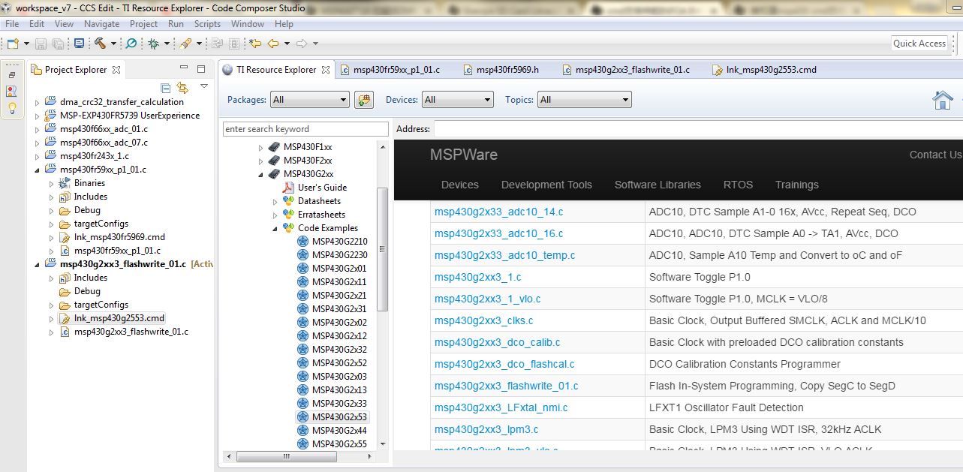Expand the dma_crc32_transfer_calculation project
Screen dimensions: 963x472
[x=38, y=102]
